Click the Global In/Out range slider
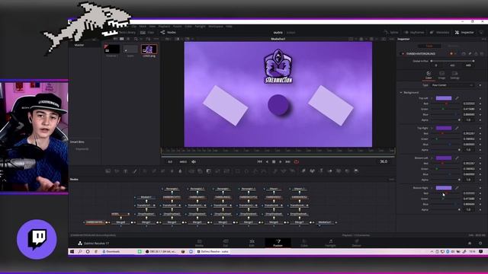 click(x=452, y=61)
